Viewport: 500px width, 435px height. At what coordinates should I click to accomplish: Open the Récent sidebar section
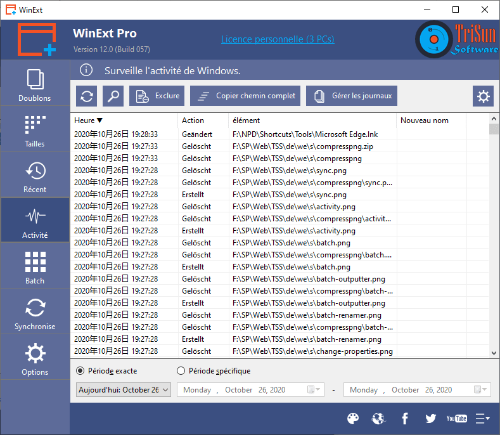click(x=35, y=175)
